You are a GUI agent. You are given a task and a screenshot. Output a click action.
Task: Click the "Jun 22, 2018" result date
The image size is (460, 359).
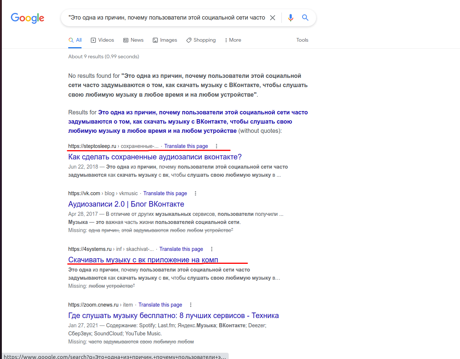tap(83, 167)
